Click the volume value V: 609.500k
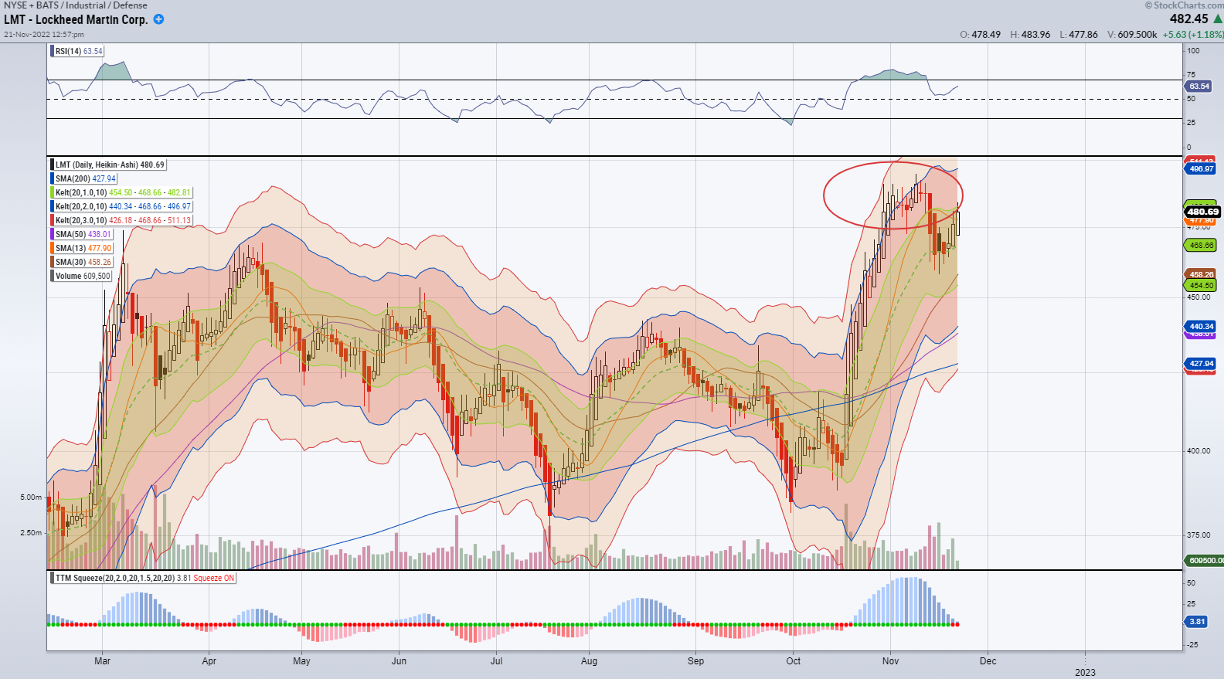Screen dimensions: 1224x679 (x=1132, y=35)
